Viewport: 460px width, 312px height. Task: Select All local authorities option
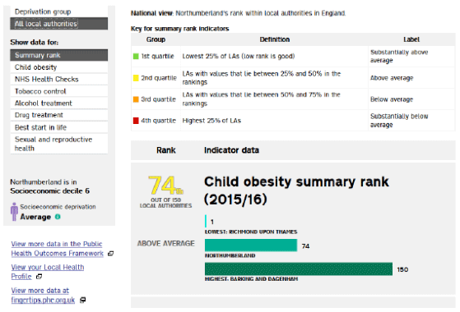click(59, 24)
